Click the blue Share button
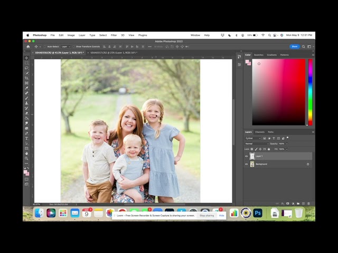Screen dimensions: 338x253 pyautogui.click(x=295, y=46)
